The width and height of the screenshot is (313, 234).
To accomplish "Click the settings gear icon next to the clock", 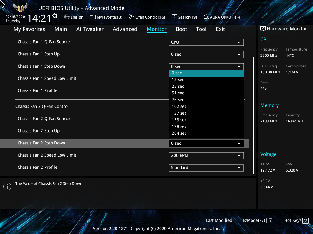I will 55,16.
